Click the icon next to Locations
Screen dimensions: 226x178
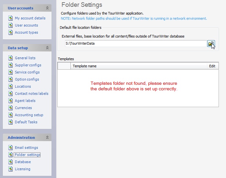pyautogui.click(x=11, y=86)
